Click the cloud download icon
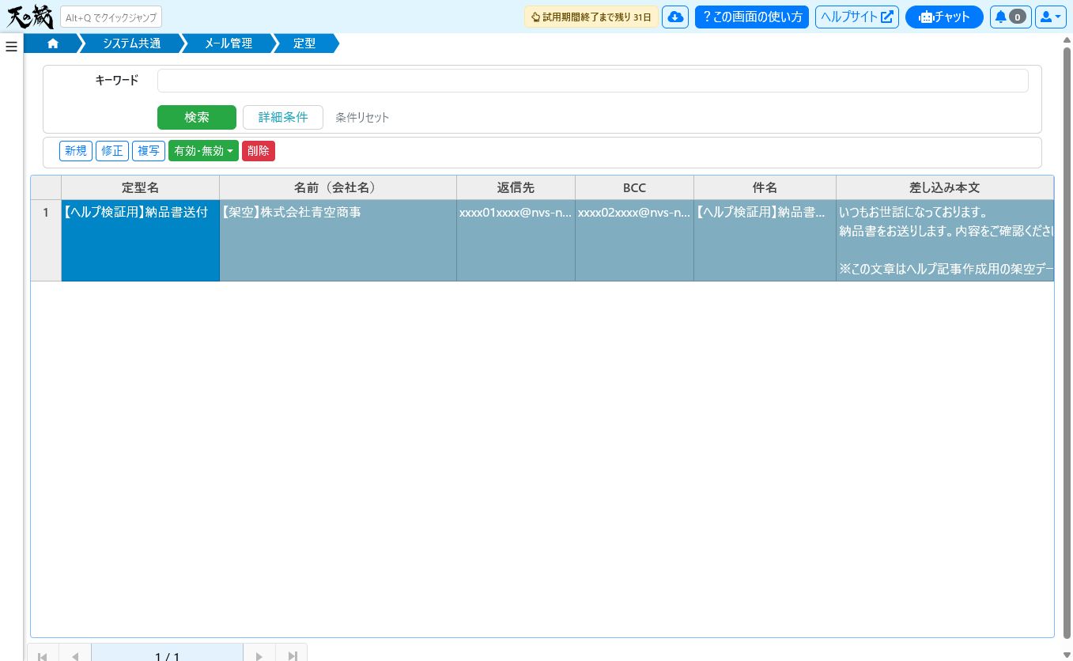 (675, 17)
